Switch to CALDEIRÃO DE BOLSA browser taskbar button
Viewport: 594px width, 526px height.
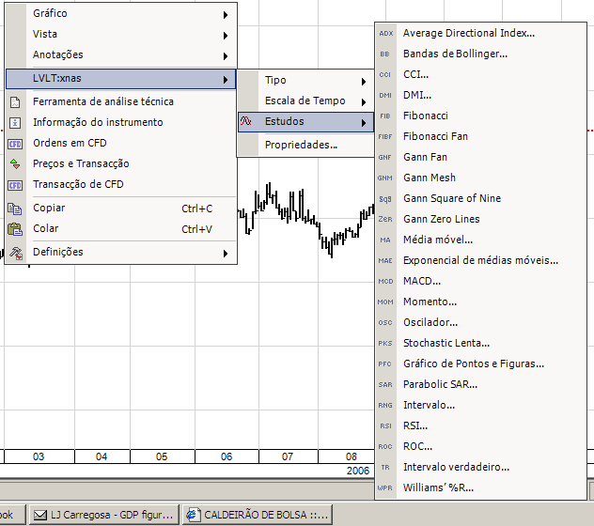click(258, 515)
